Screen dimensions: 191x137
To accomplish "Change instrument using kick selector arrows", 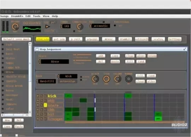I will coord(59,76).
